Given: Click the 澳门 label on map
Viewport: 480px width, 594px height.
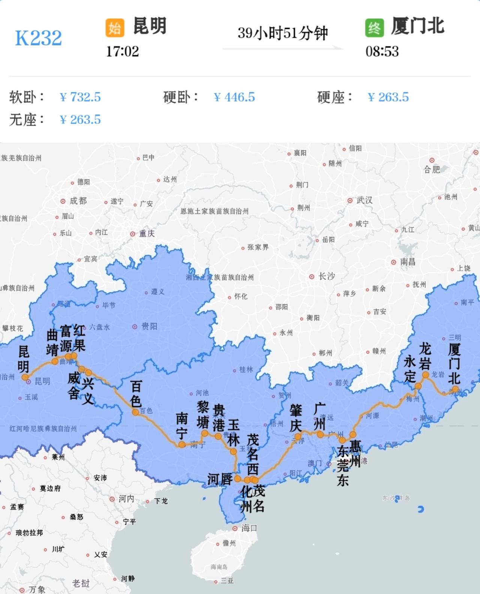Looking at the screenshot, I should coord(315,463).
